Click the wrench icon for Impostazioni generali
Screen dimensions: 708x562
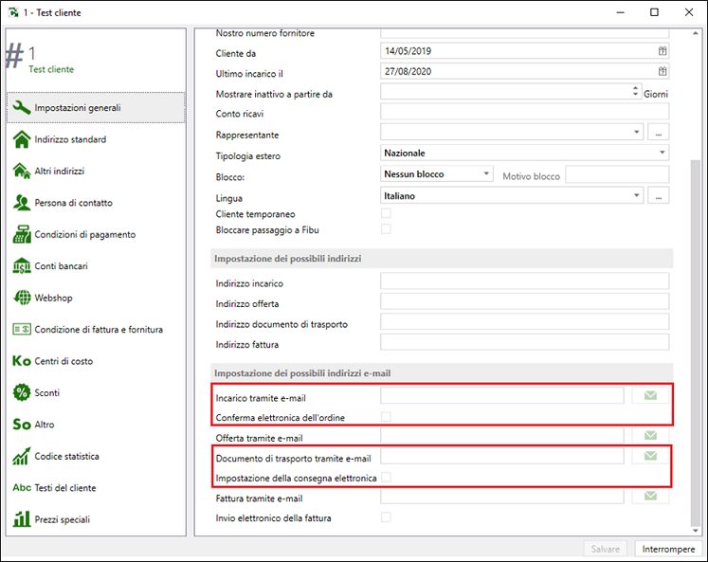[x=21, y=107]
